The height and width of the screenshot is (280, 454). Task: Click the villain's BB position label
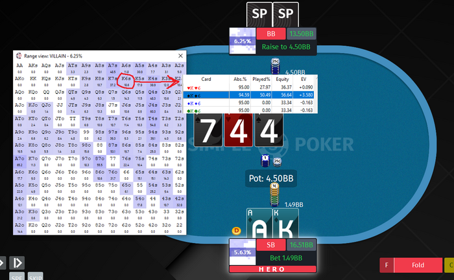pos(270,34)
